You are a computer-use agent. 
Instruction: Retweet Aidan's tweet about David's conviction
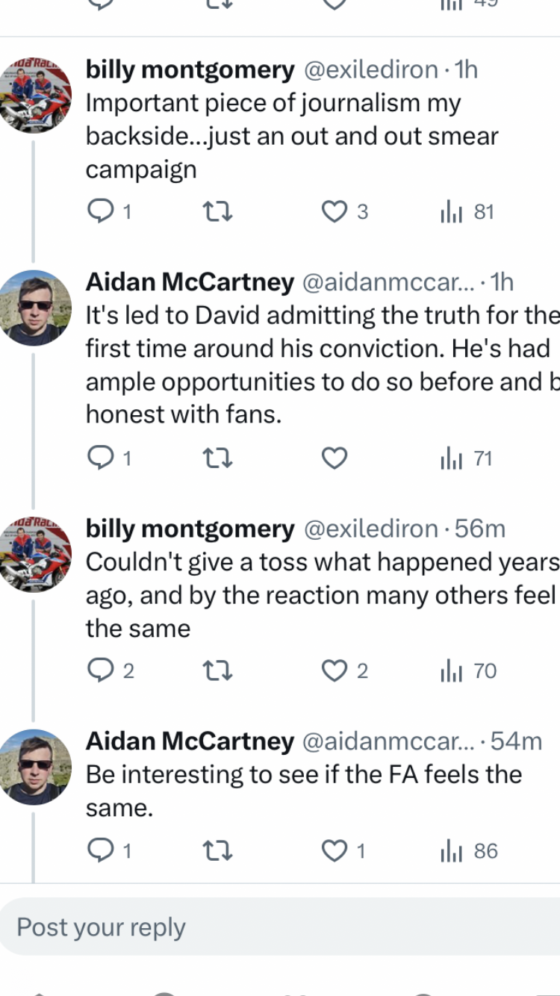click(x=218, y=458)
